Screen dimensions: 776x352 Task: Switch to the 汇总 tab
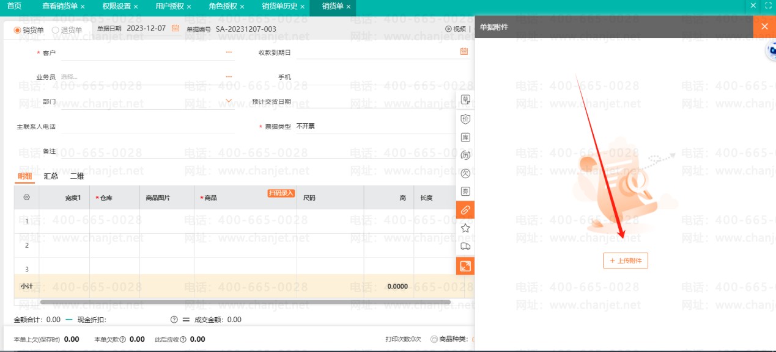[x=51, y=176]
